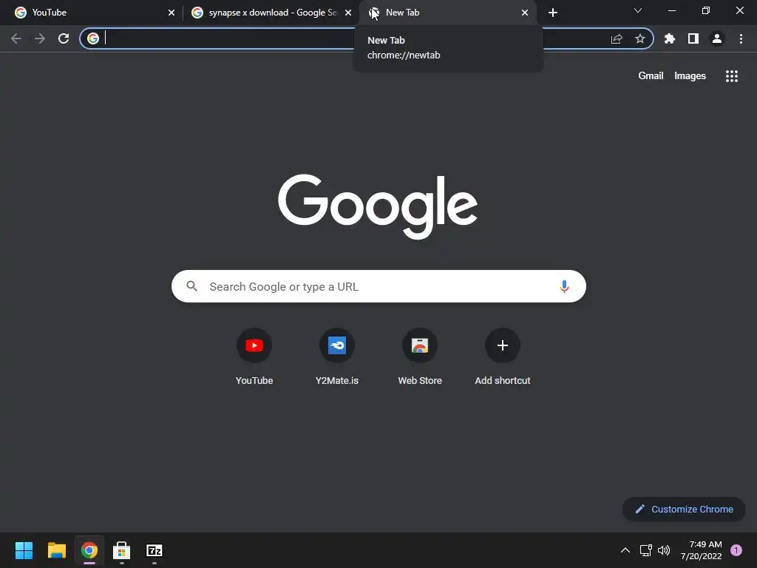Switch to the YouTube tab

click(x=92, y=13)
